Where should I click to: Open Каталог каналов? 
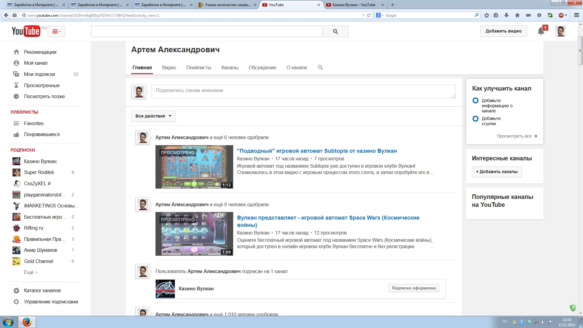pos(42,290)
